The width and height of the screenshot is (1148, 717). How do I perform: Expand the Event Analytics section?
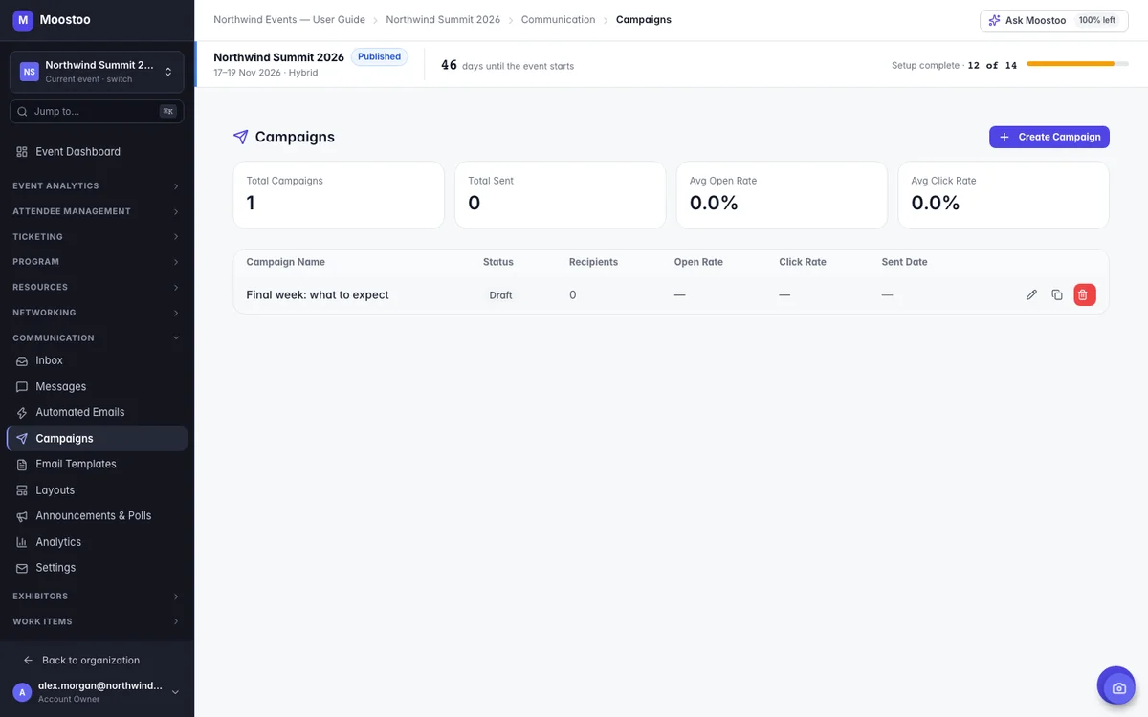pyautogui.click(x=97, y=185)
